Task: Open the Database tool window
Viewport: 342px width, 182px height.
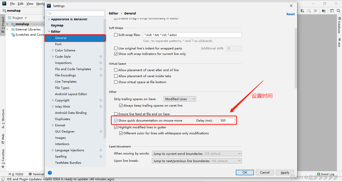Action: tap(339, 25)
